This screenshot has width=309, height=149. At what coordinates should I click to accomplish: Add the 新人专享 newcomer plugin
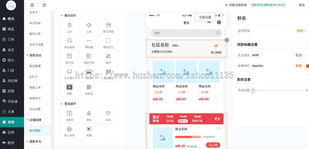click(70, 131)
